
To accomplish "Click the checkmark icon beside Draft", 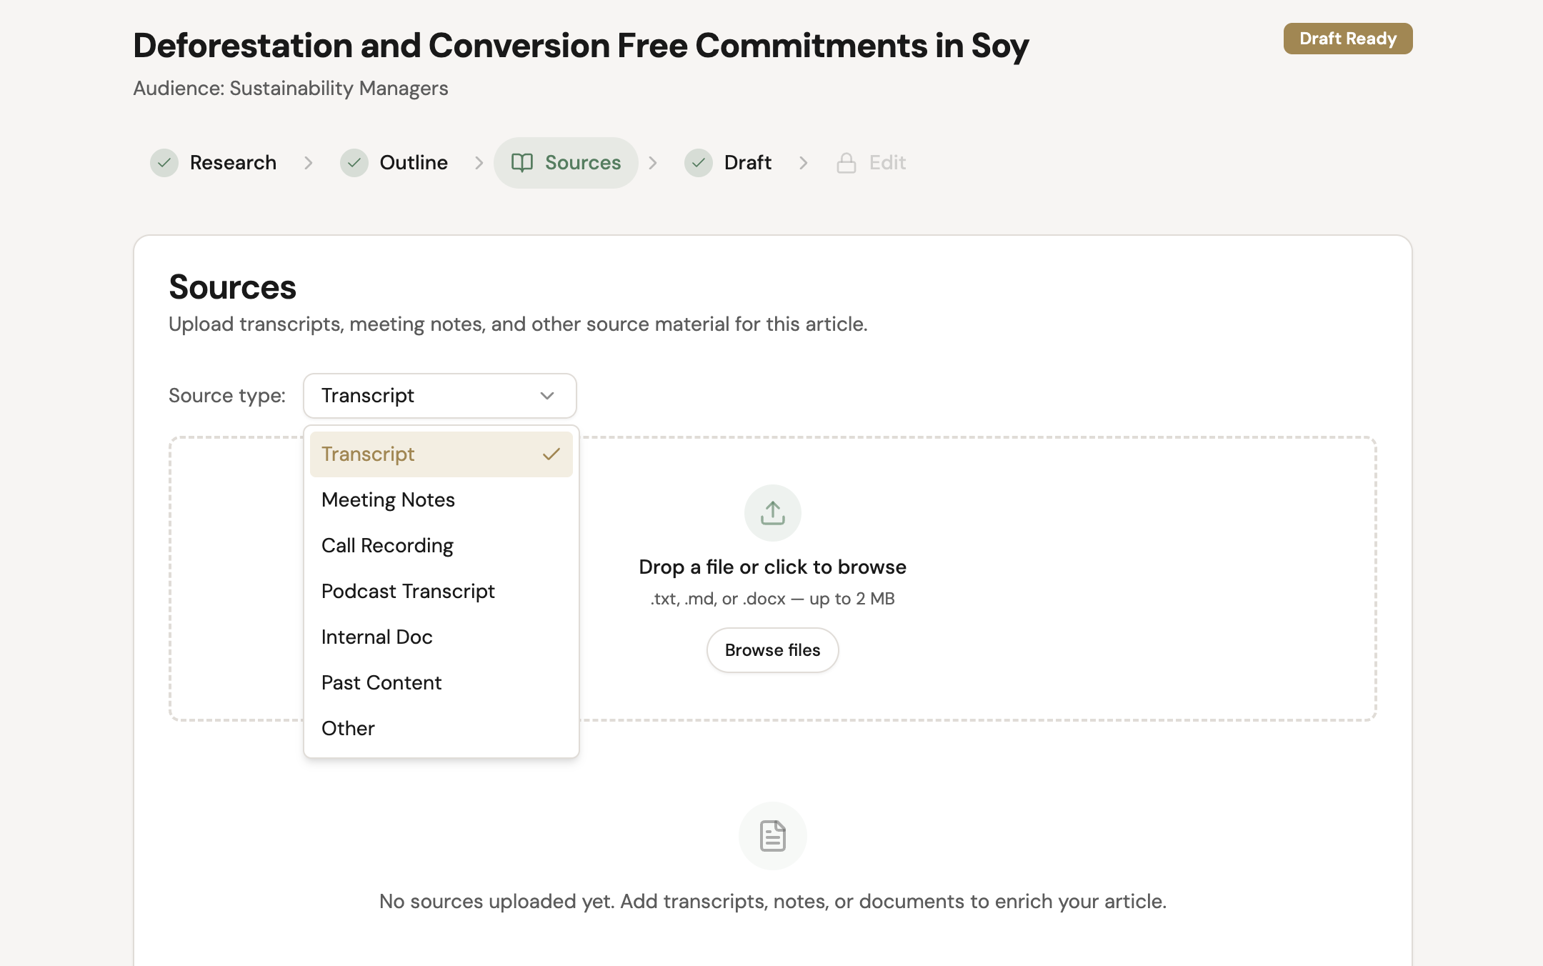I will tap(699, 163).
